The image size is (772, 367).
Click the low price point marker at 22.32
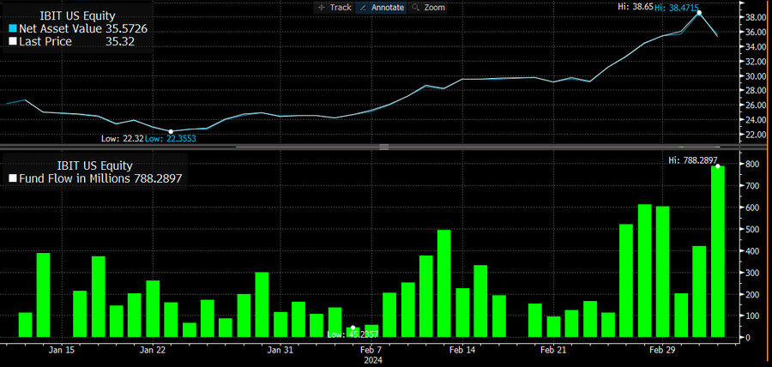(x=171, y=131)
